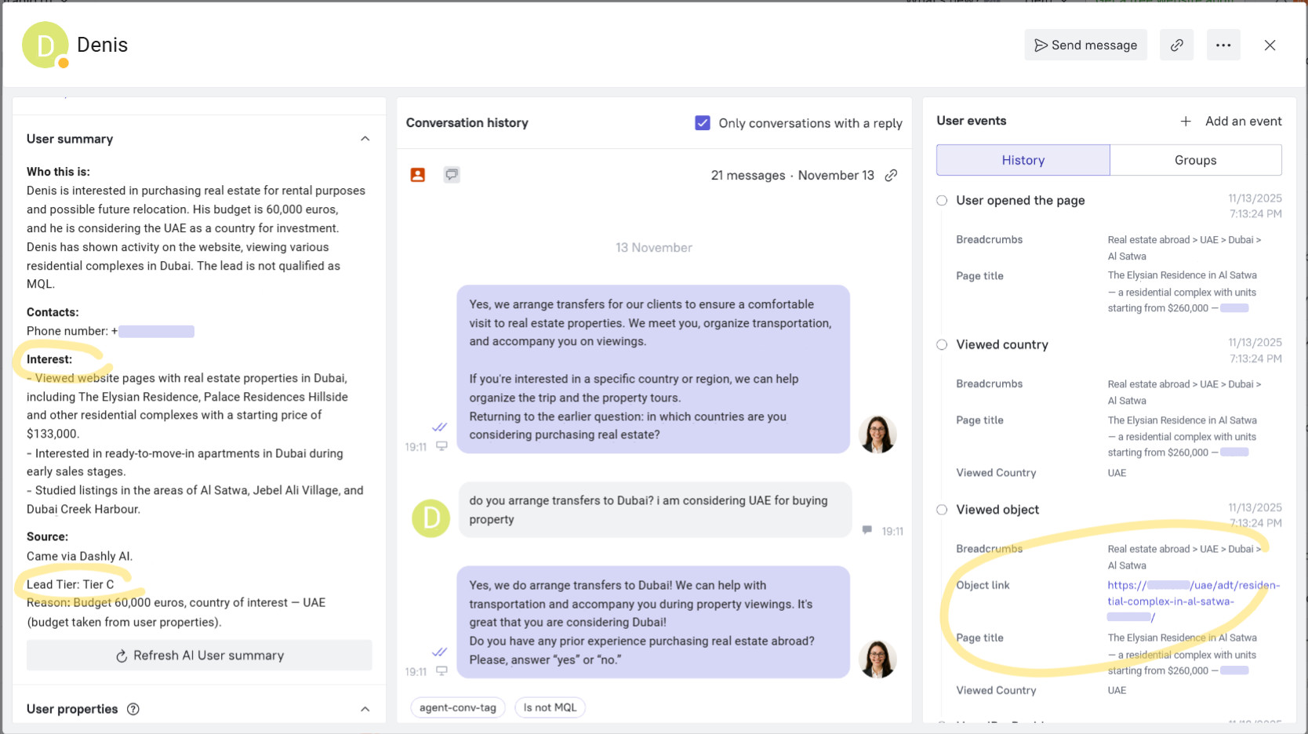Click the refresh icon on Refresh AI User summary
1308x734 pixels.
click(122, 655)
